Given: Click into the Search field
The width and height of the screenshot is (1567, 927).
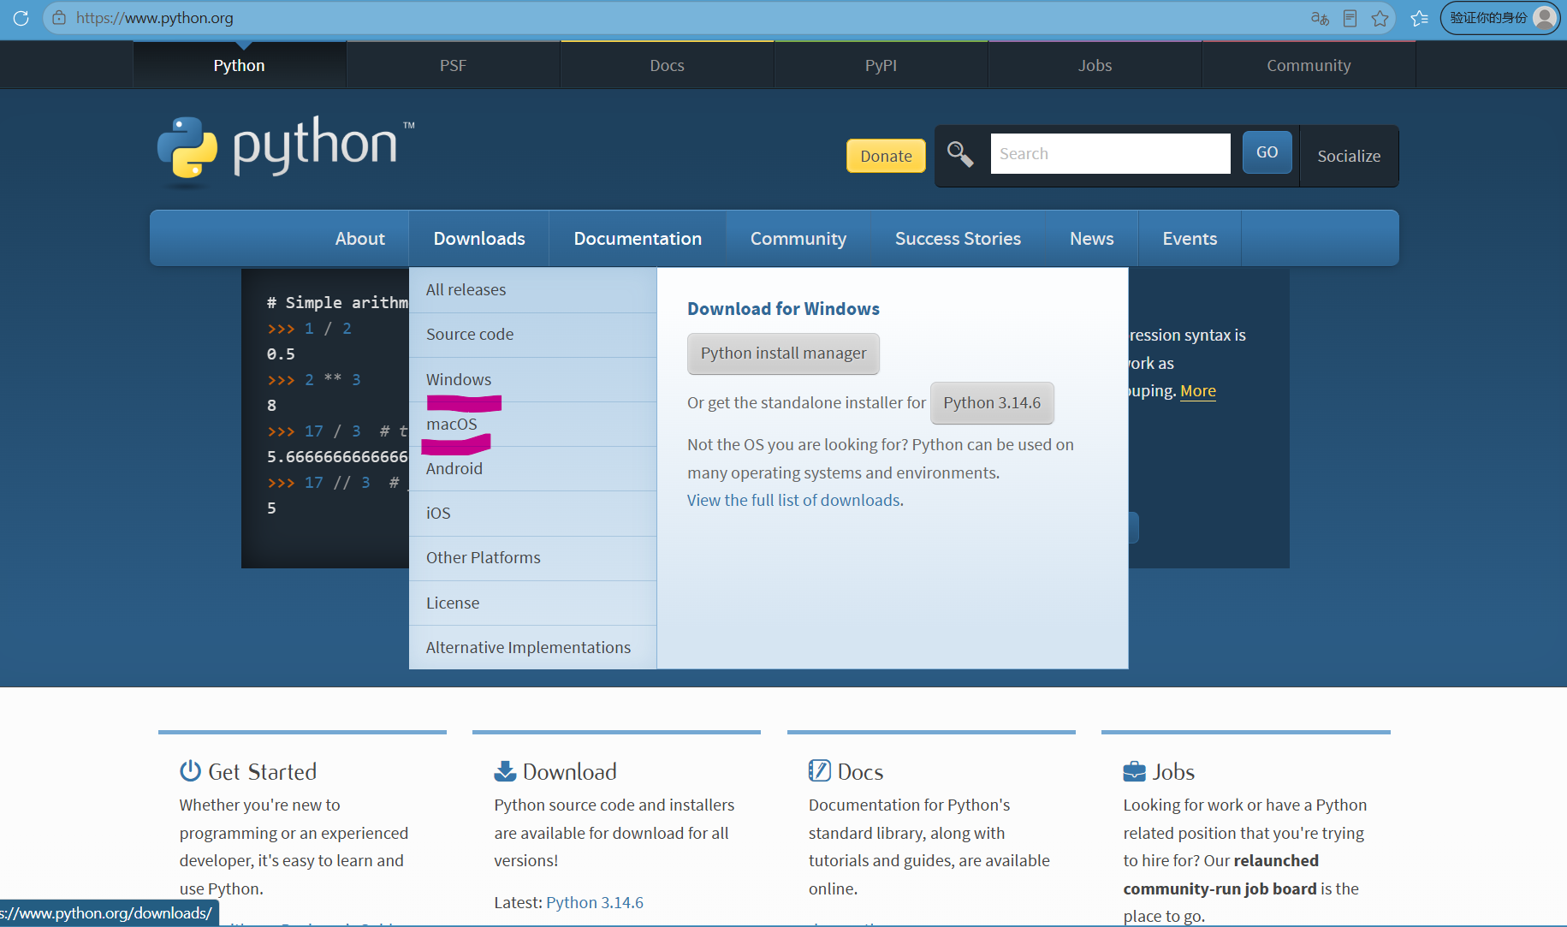Looking at the screenshot, I should pos(1110,153).
